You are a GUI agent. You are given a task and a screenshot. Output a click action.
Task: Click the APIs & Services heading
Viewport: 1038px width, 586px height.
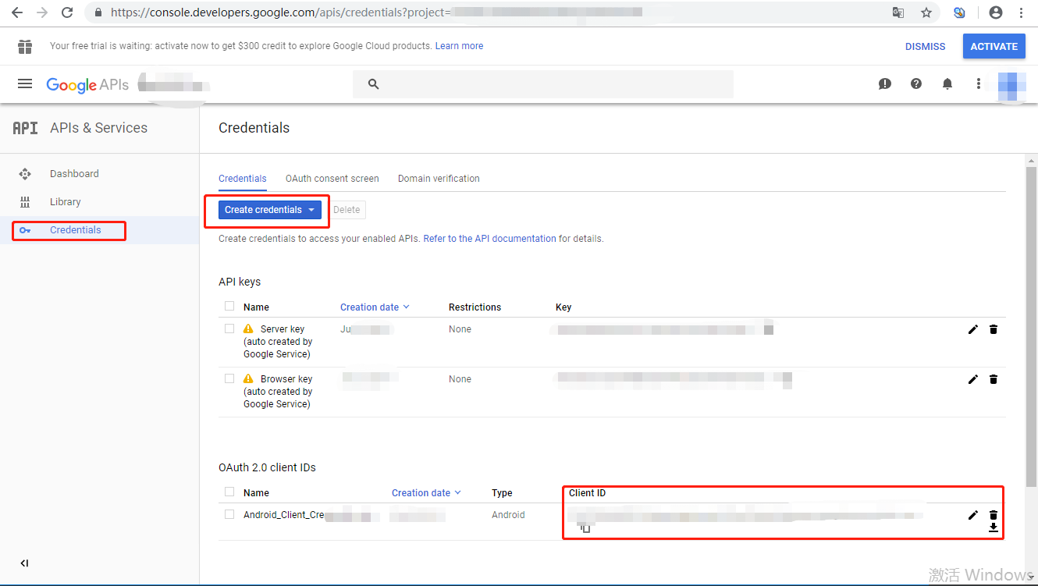click(98, 128)
